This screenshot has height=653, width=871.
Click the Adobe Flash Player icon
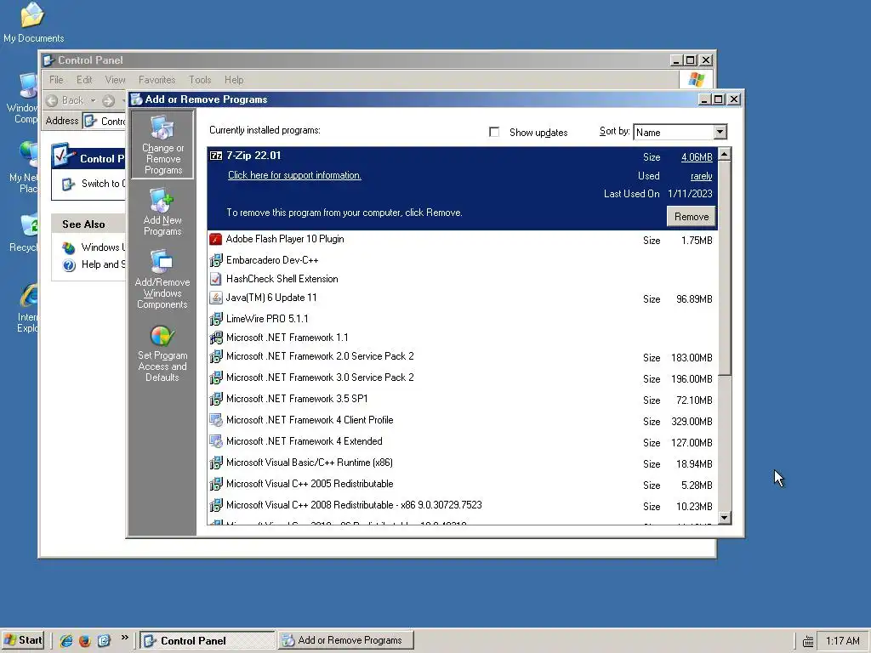pos(215,239)
